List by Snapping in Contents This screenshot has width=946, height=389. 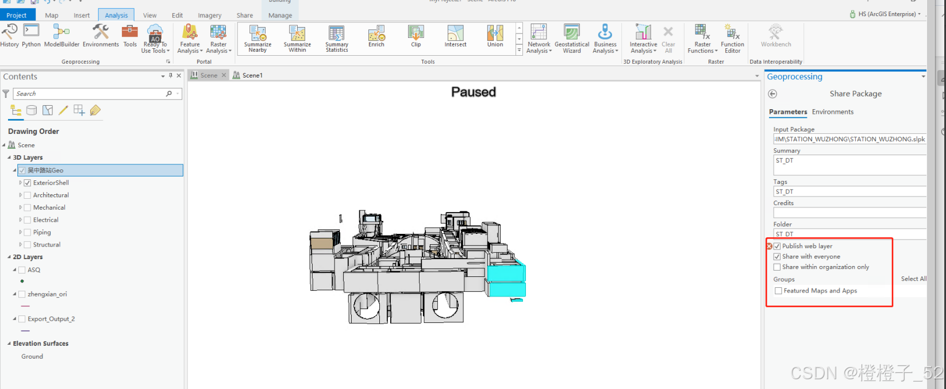[79, 110]
